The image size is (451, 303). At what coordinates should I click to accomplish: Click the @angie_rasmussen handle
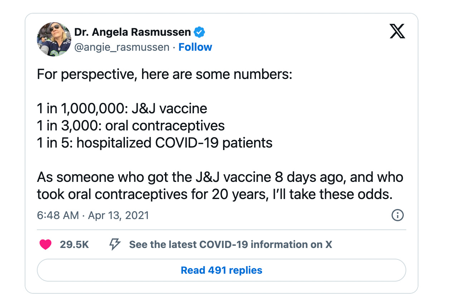coord(122,47)
